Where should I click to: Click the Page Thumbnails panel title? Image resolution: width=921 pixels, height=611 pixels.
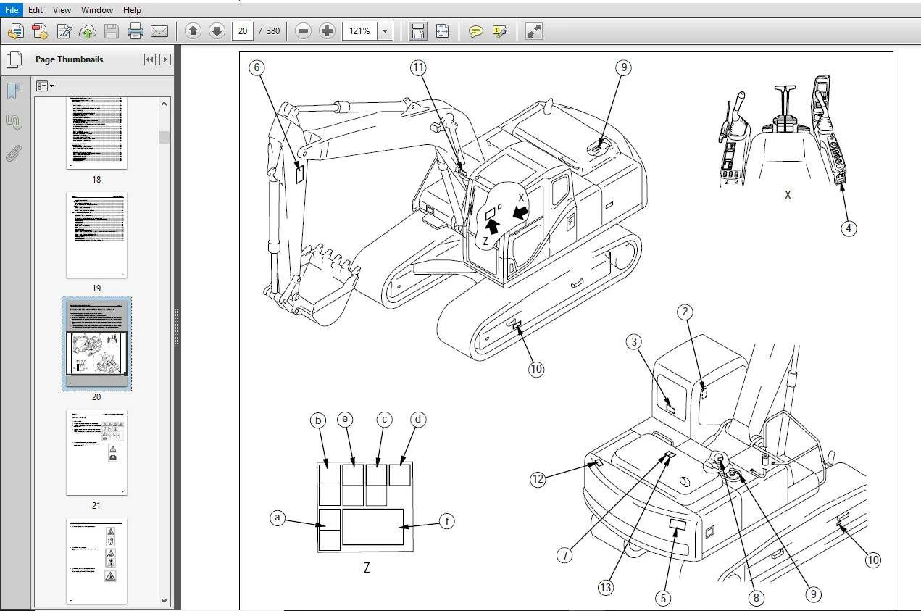click(69, 59)
